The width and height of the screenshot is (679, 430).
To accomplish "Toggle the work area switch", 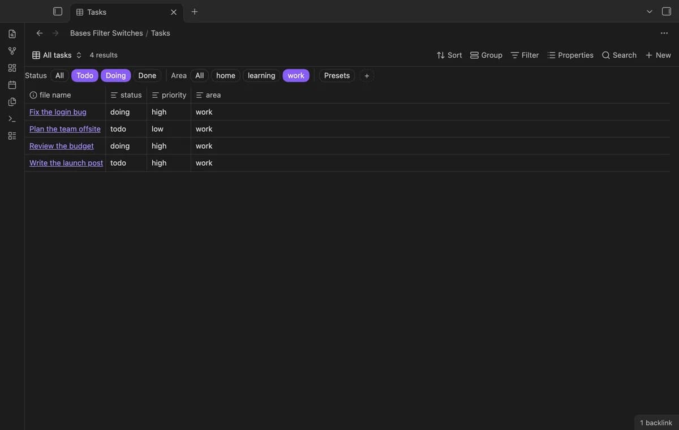I will coord(296,76).
